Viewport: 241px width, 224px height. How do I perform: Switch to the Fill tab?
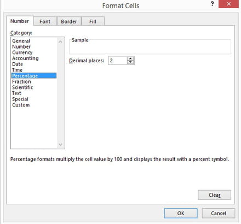coord(93,21)
